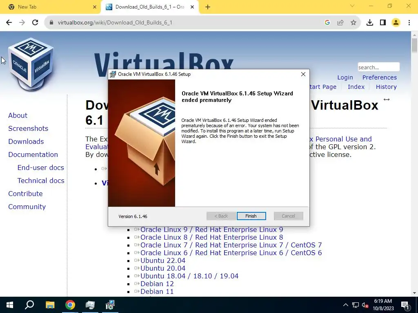
Task: Open File Explorer from taskbar
Action: pos(50,305)
